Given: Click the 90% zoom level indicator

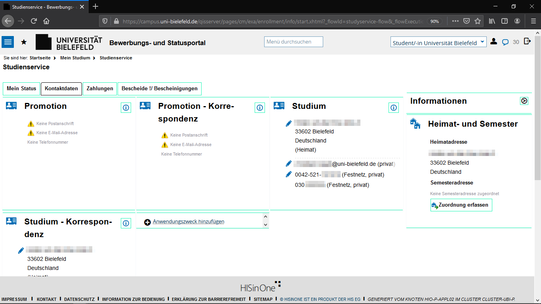Looking at the screenshot, I should [434, 21].
